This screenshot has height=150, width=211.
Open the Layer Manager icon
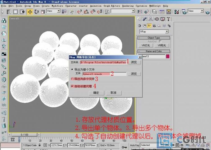coord(154,12)
